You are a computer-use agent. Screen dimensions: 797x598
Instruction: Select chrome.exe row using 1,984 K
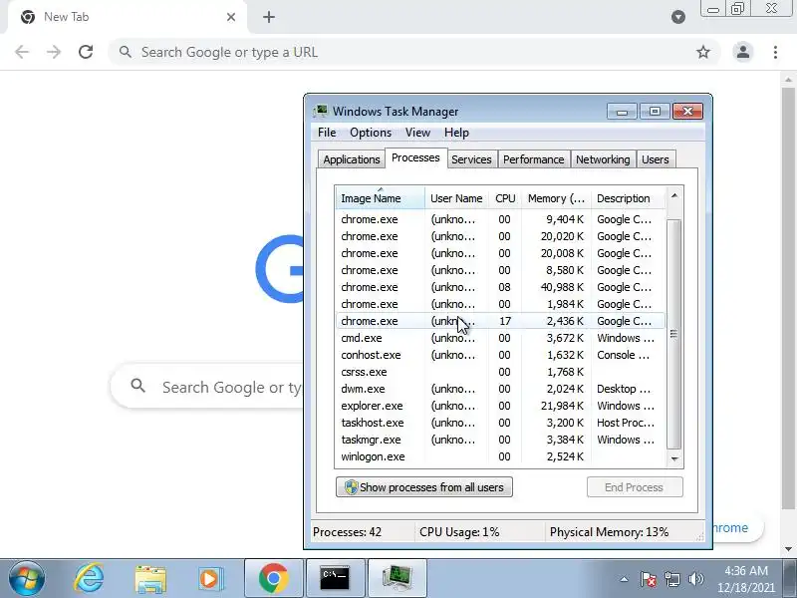pos(500,304)
